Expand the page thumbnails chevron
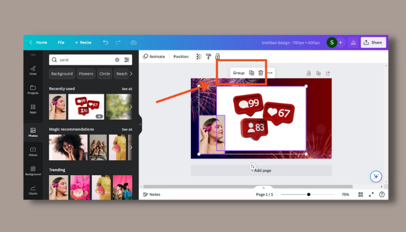 [263, 188]
